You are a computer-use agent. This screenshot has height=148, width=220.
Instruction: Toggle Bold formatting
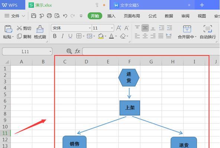click(x=55, y=36)
